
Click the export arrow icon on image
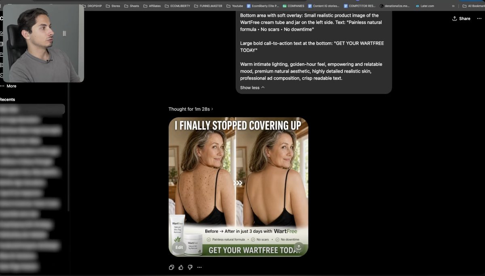299,247
